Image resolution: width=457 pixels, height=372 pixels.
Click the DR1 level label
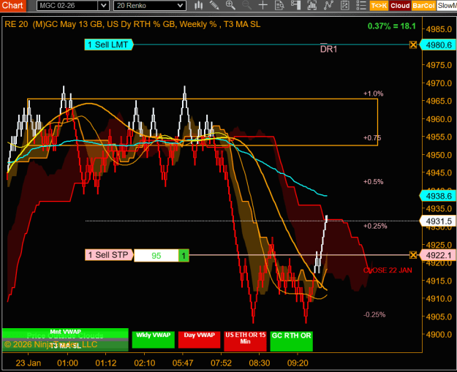329,49
